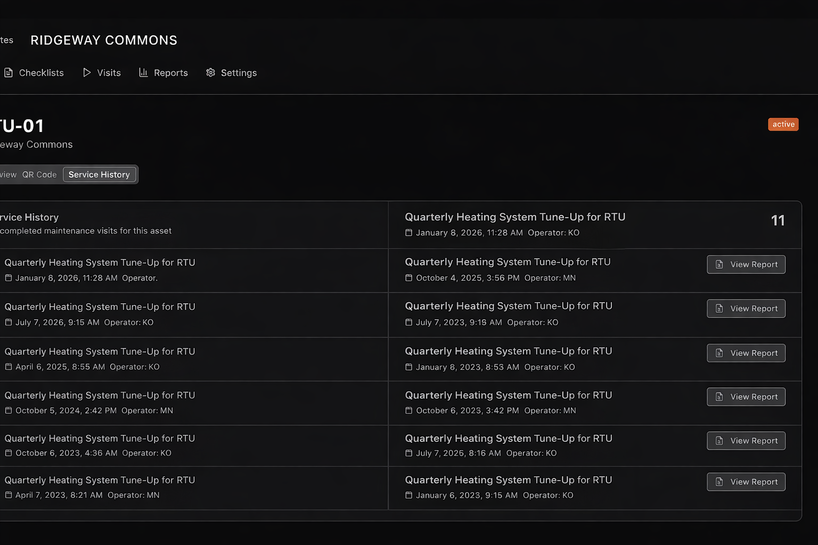Click document icon for October 6, 2023 3:42 PM report

click(719, 397)
